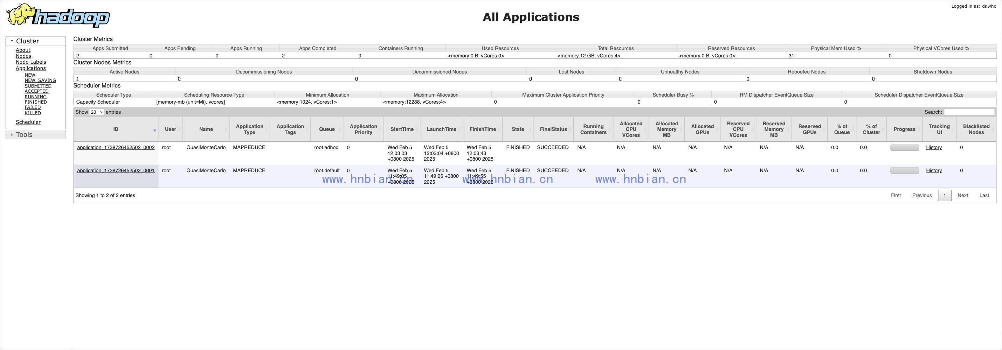1002x350 pixels.
Task: Show SUBMITTED applications
Action: pyautogui.click(x=38, y=86)
